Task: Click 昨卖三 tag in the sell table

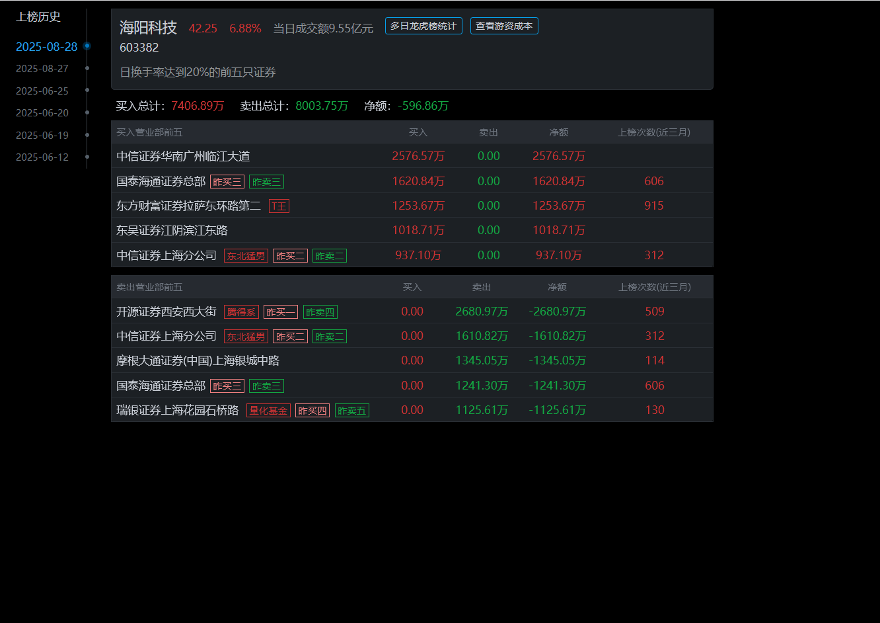Action: point(266,386)
